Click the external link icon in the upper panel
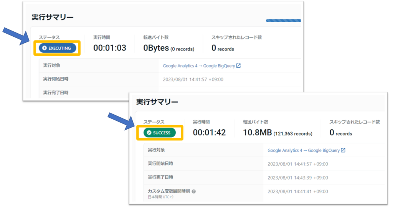393x208 pixels. tap(238, 66)
